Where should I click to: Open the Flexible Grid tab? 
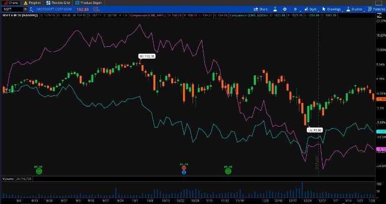pyautogui.click(x=58, y=2)
